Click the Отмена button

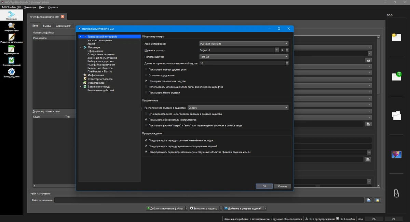pyautogui.click(x=283, y=186)
